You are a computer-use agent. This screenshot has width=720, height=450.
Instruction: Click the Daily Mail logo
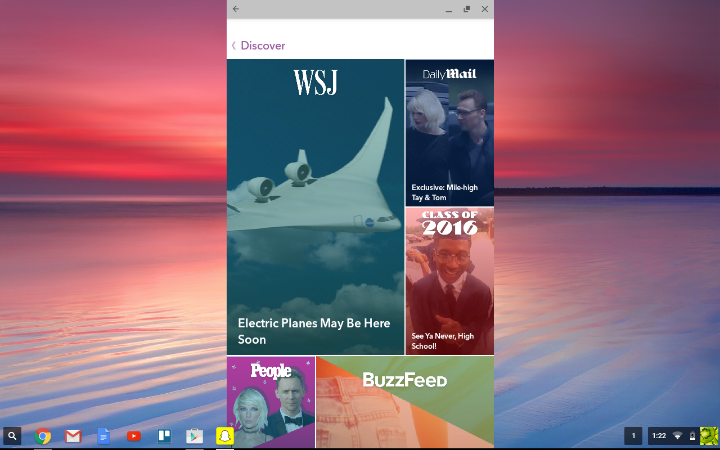tap(449, 74)
